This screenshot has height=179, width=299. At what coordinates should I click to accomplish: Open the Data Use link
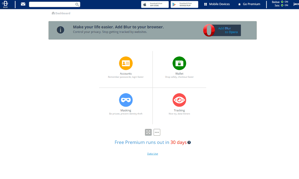(152, 154)
